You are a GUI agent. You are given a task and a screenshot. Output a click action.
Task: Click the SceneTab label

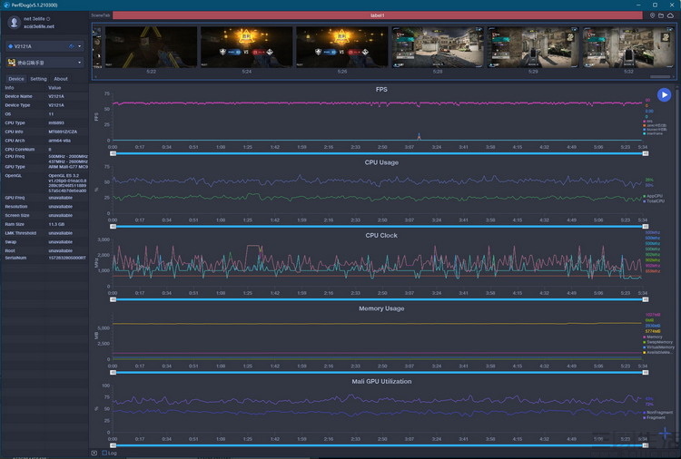pyautogui.click(x=101, y=15)
